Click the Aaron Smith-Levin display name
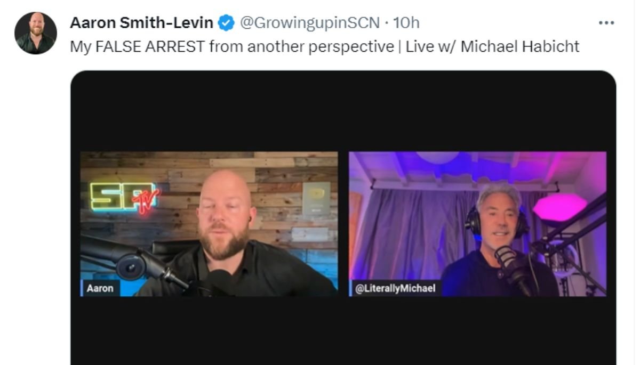This screenshot has height=365, width=640. [142, 23]
